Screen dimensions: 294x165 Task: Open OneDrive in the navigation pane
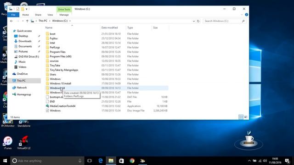22,74
